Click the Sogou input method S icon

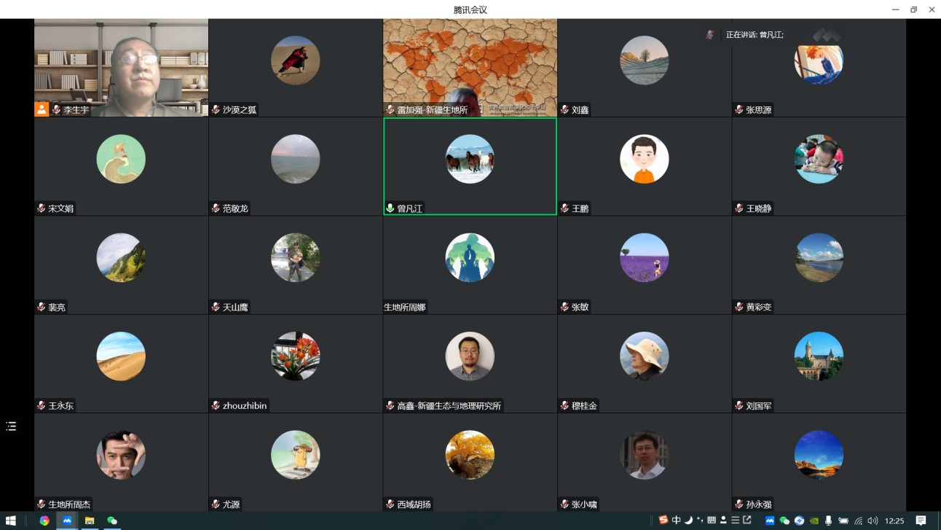663,521
